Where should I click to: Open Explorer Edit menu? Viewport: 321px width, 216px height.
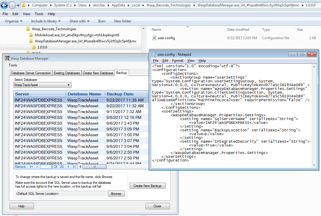[x=15, y=14]
